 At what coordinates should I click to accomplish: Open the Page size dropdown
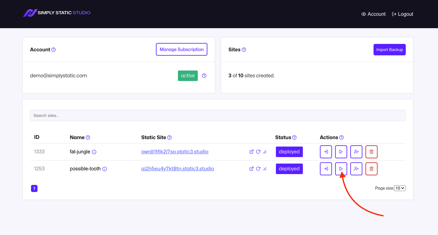click(400, 188)
